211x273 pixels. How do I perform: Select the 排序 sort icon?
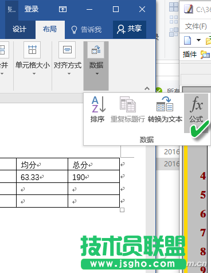coord(97,110)
